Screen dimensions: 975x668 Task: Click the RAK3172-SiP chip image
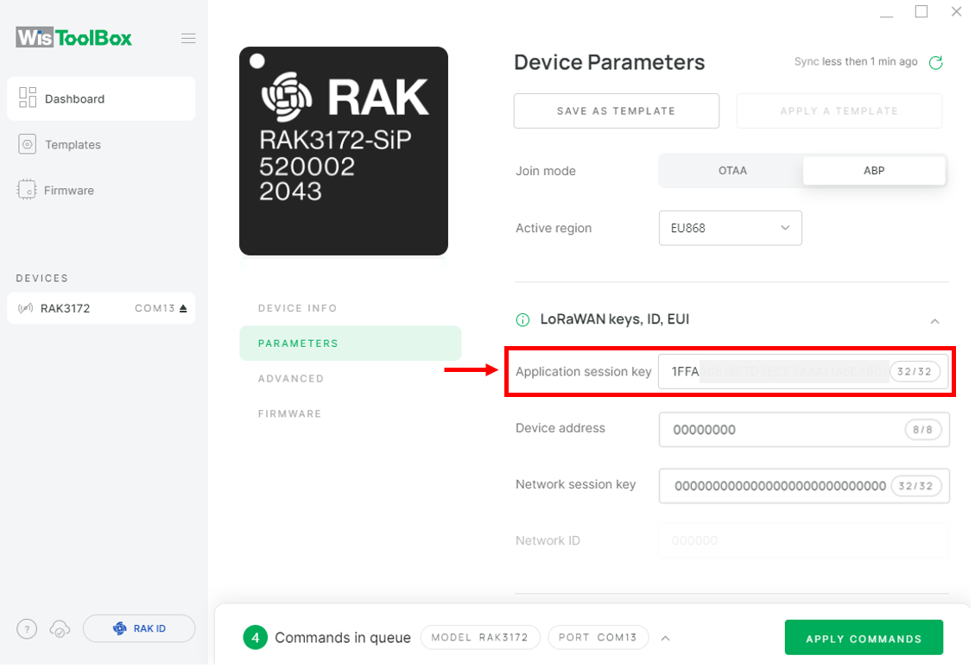(343, 151)
